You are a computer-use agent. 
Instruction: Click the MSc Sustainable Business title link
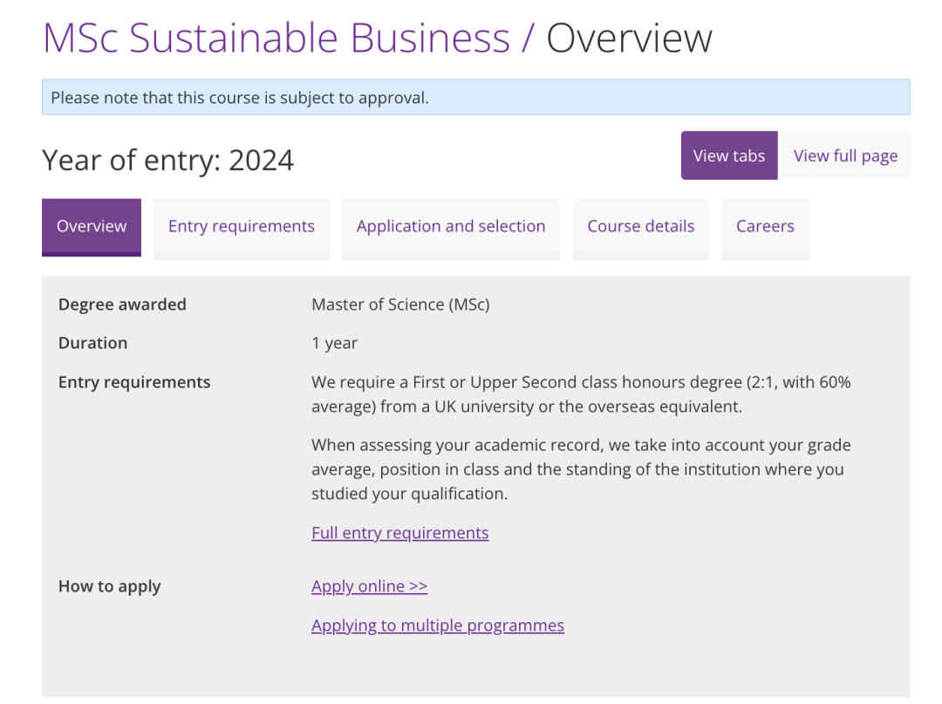(276, 38)
